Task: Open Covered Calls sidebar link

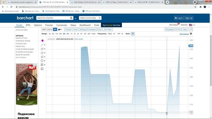Action: (x=21, y=44)
